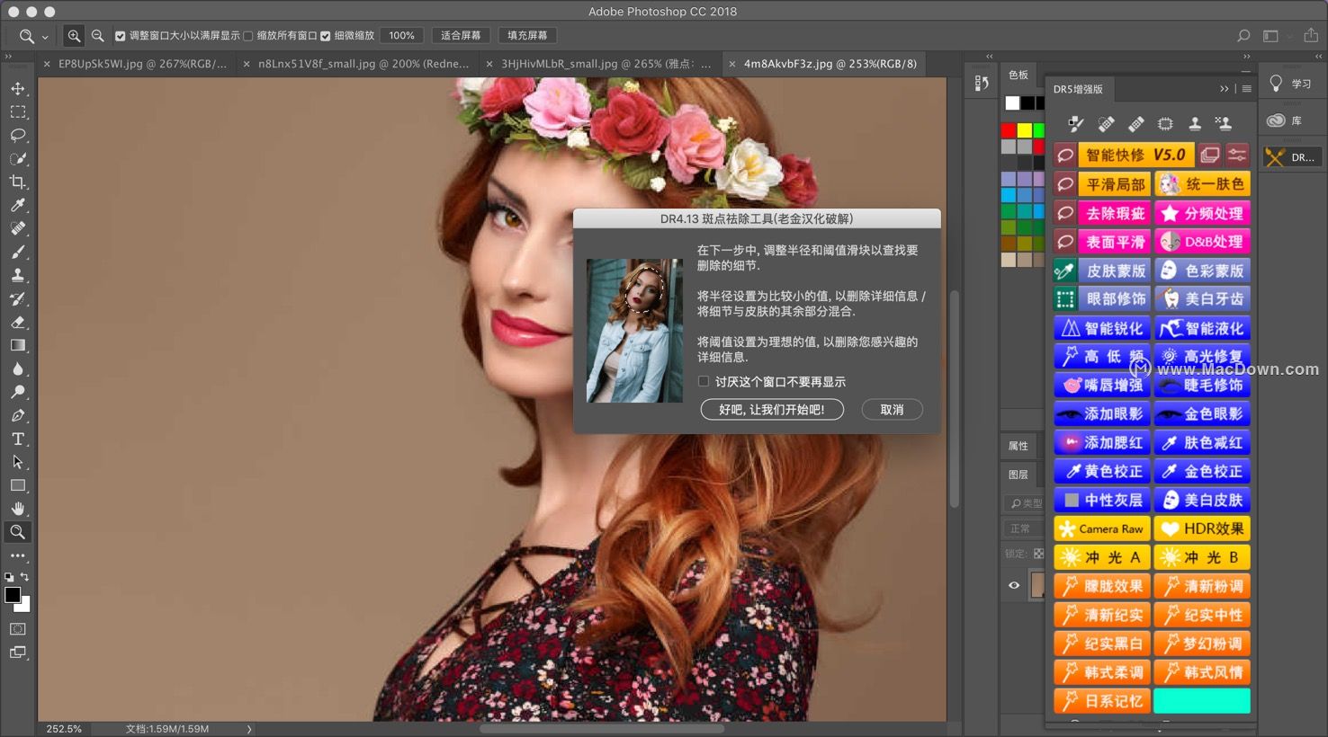The image size is (1328, 737).
Task: Select the Brush tool
Action: 17,252
